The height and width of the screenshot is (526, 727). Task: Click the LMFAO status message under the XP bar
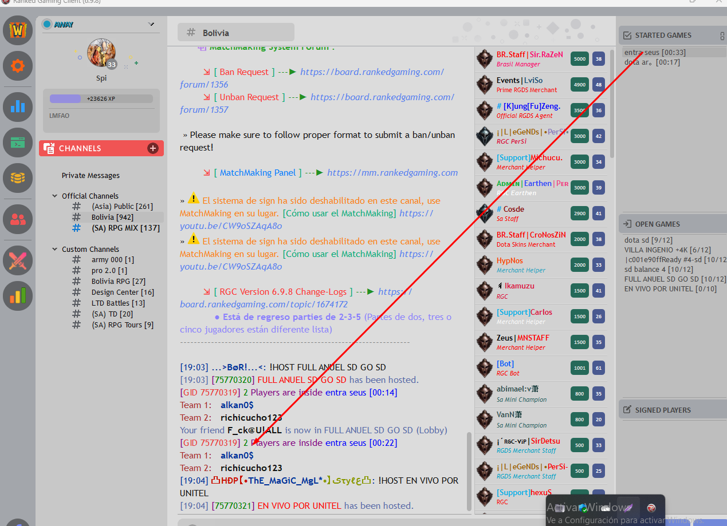tap(61, 116)
